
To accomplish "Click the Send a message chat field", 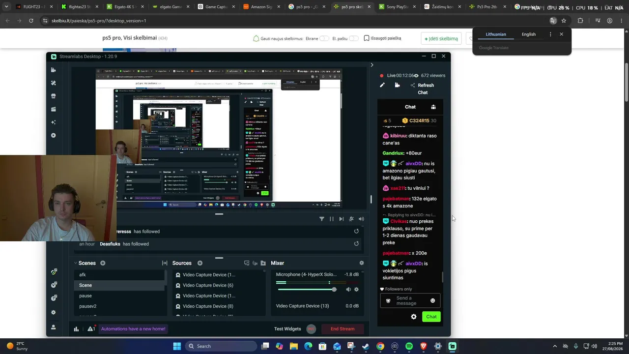I will pyautogui.click(x=410, y=300).
